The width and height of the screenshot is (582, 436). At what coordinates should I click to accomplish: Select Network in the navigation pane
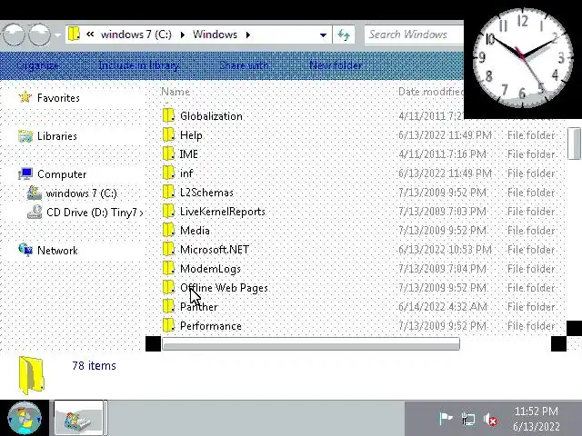[57, 251]
